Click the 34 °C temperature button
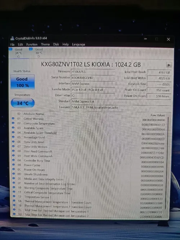 point(23,103)
